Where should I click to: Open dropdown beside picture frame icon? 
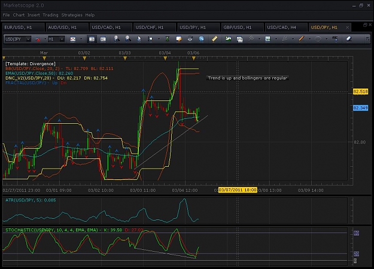(x=276, y=39)
